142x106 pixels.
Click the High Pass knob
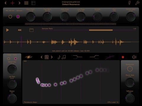[64, 17]
